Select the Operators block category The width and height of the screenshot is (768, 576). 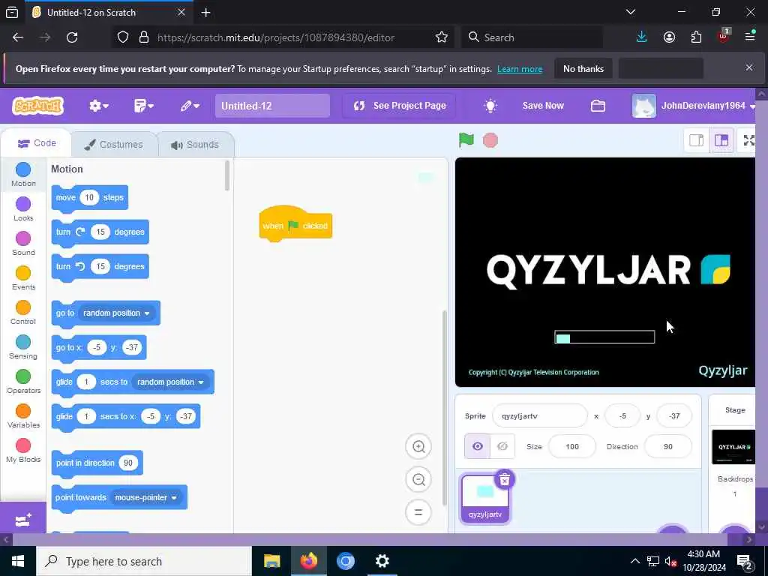click(23, 382)
